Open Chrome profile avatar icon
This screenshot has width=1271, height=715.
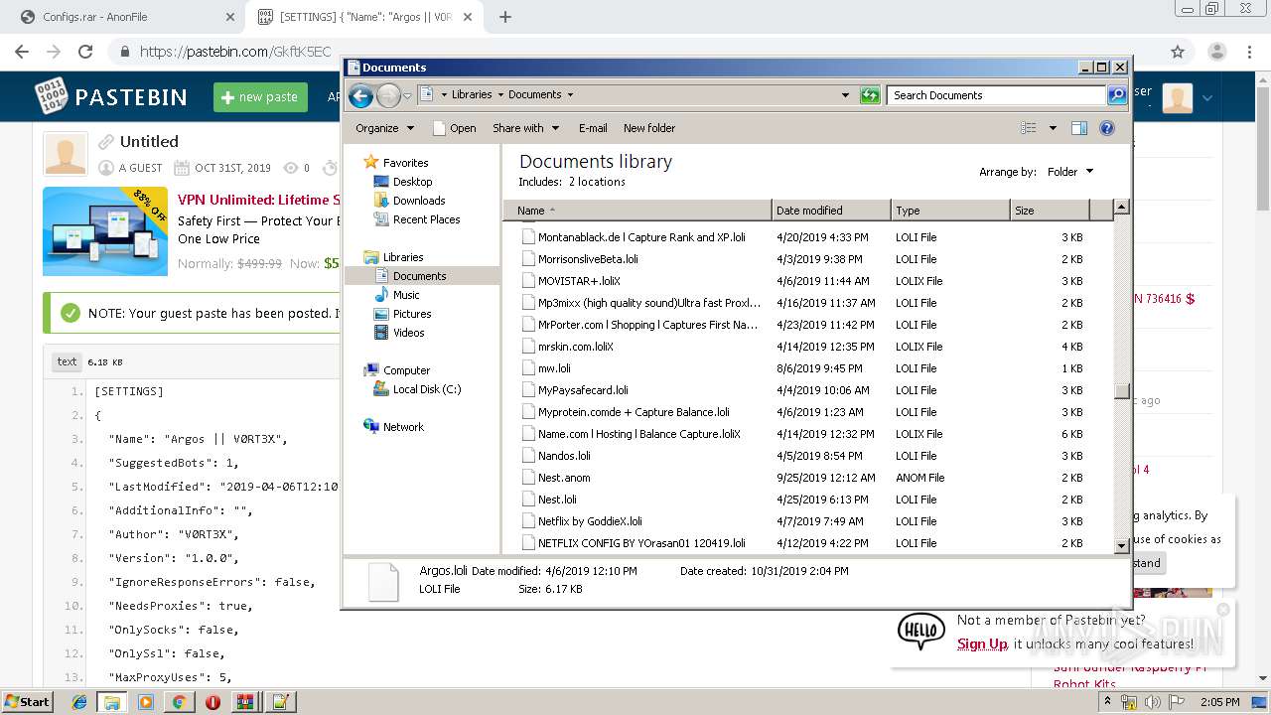click(1216, 52)
